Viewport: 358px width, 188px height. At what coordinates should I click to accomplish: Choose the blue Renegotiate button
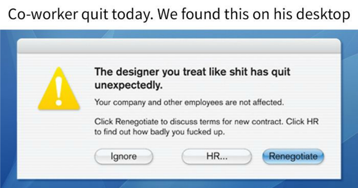point(293,156)
